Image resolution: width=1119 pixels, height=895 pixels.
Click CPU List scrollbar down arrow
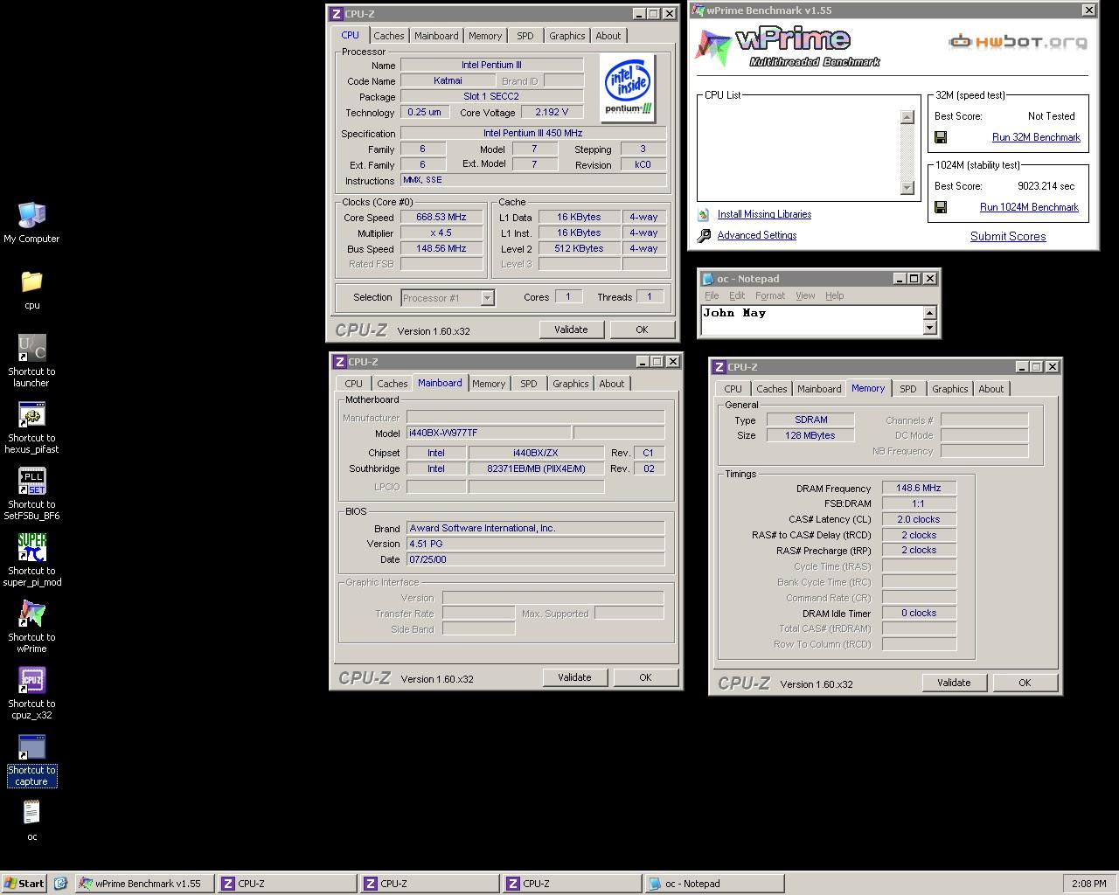pyautogui.click(x=907, y=187)
